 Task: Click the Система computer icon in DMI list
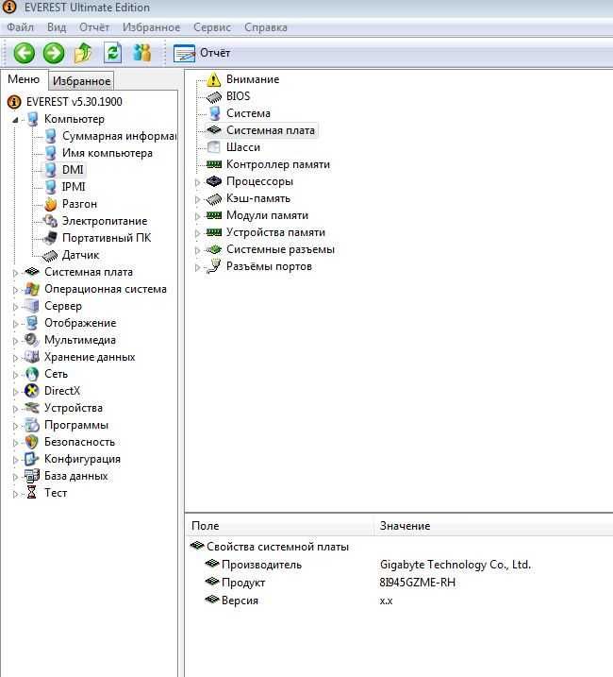(214, 113)
